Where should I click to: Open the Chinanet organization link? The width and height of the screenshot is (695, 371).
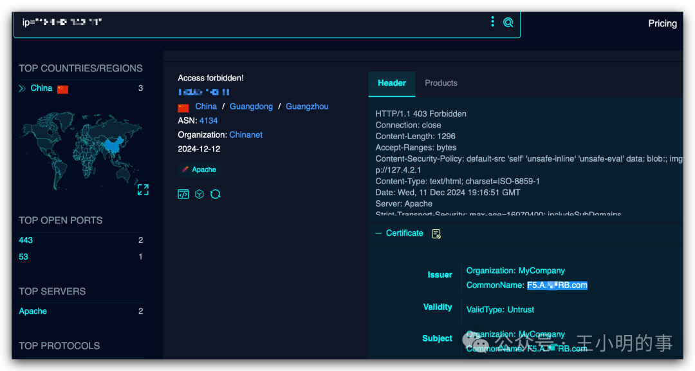246,135
